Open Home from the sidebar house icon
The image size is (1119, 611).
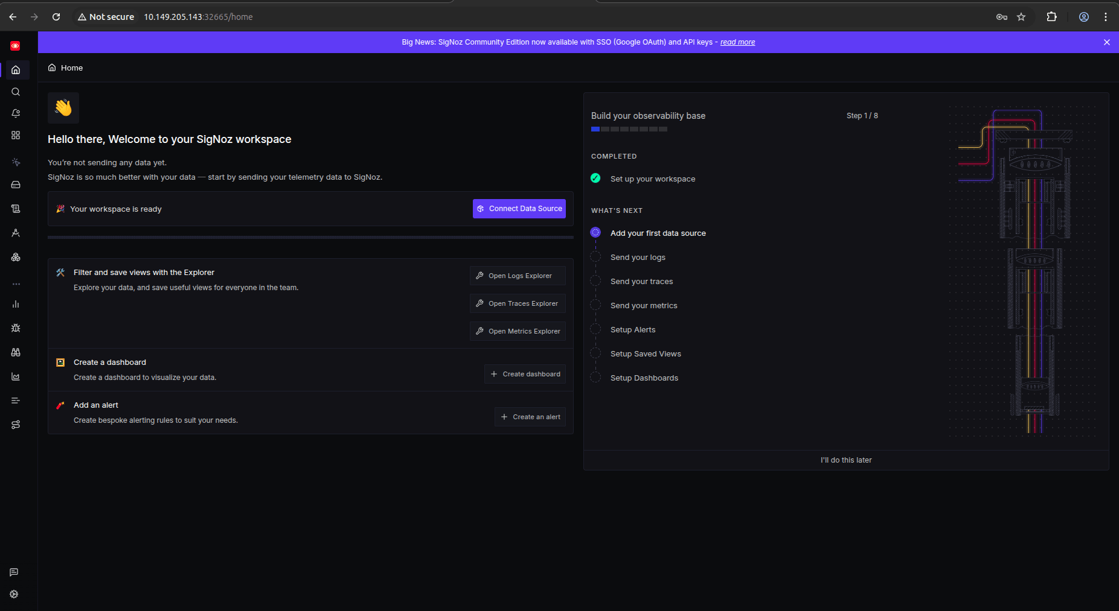point(16,70)
